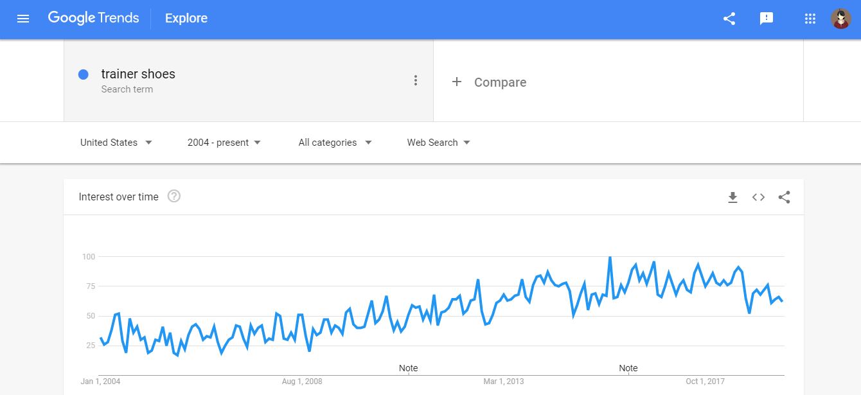Open the user account avatar
The width and height of the screenshot is (861, 395).
840,19
